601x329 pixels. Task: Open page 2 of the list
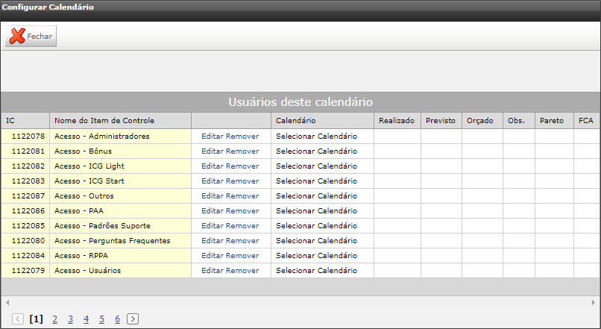[x=55, y=319]
